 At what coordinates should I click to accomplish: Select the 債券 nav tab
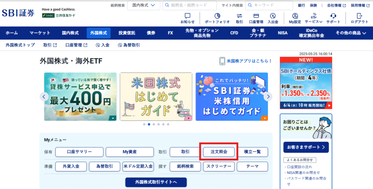(151, 33)
